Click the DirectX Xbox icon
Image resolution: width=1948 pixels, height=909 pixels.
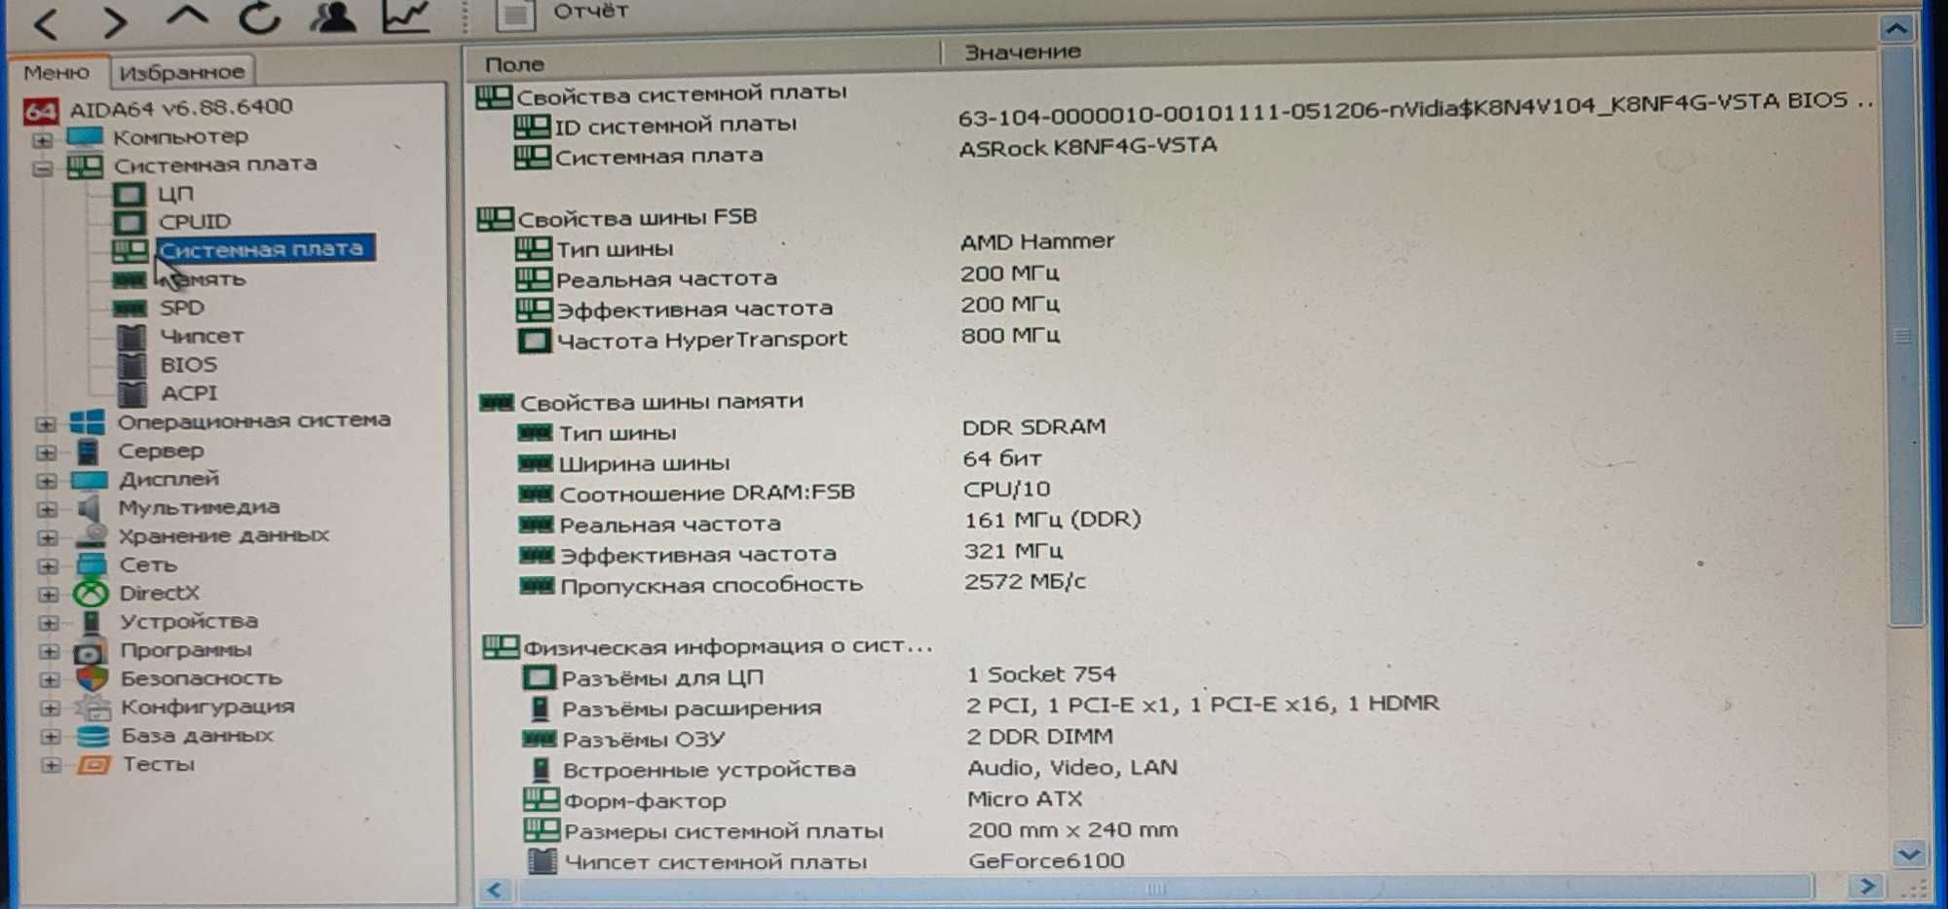click(x=92, y=594)
